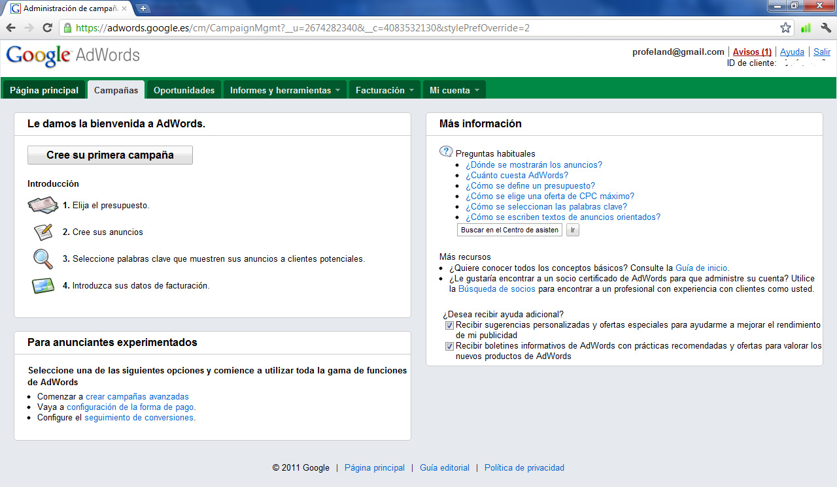Open footer Guía editorial link
This screenshot has width=837, height=487.
point(445,467)
